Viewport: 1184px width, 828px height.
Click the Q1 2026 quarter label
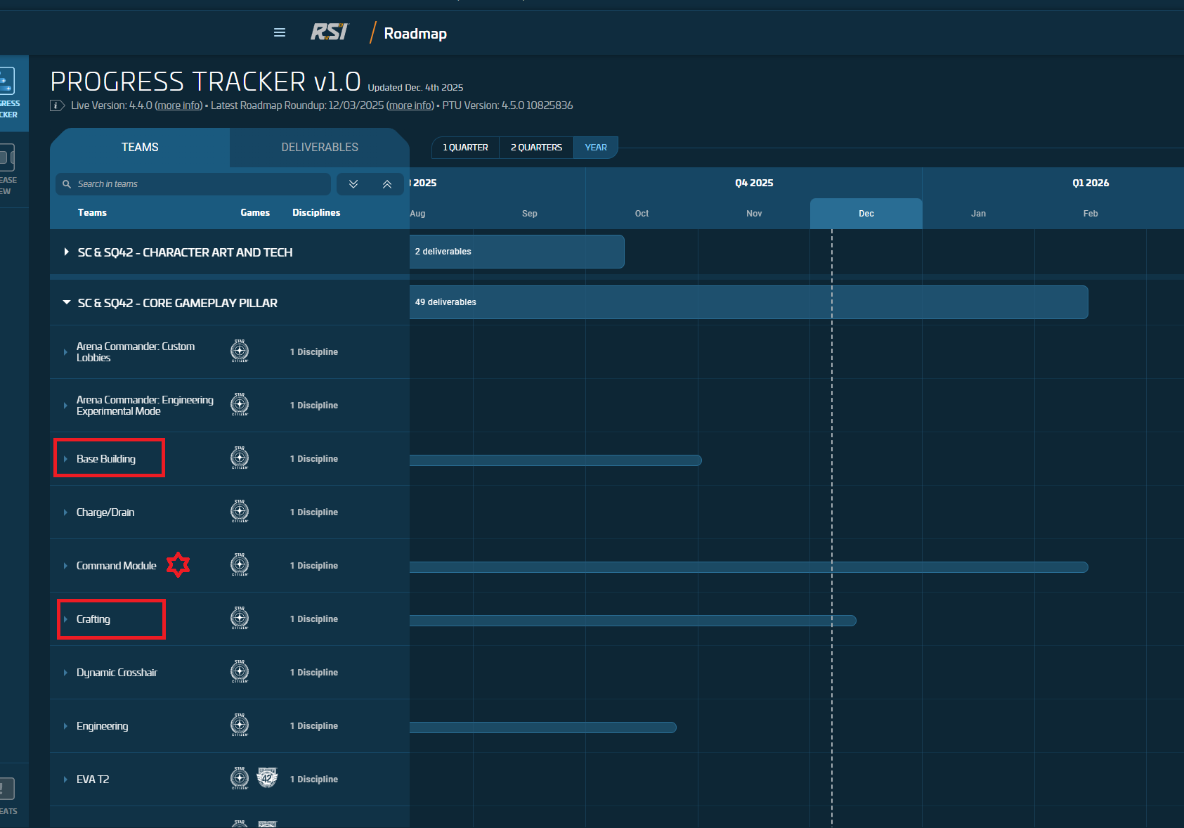click(x=1091, y=183)
